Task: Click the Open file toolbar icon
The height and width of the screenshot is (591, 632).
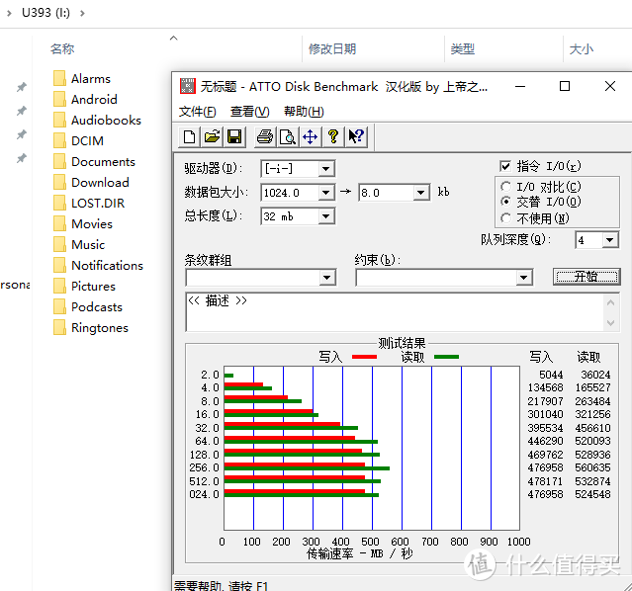Action: tap(212, 137)
